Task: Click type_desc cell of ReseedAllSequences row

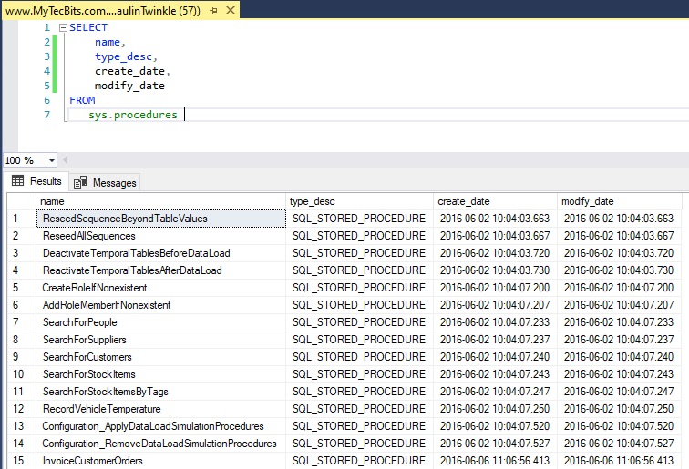Action: [x=359, y=236]
